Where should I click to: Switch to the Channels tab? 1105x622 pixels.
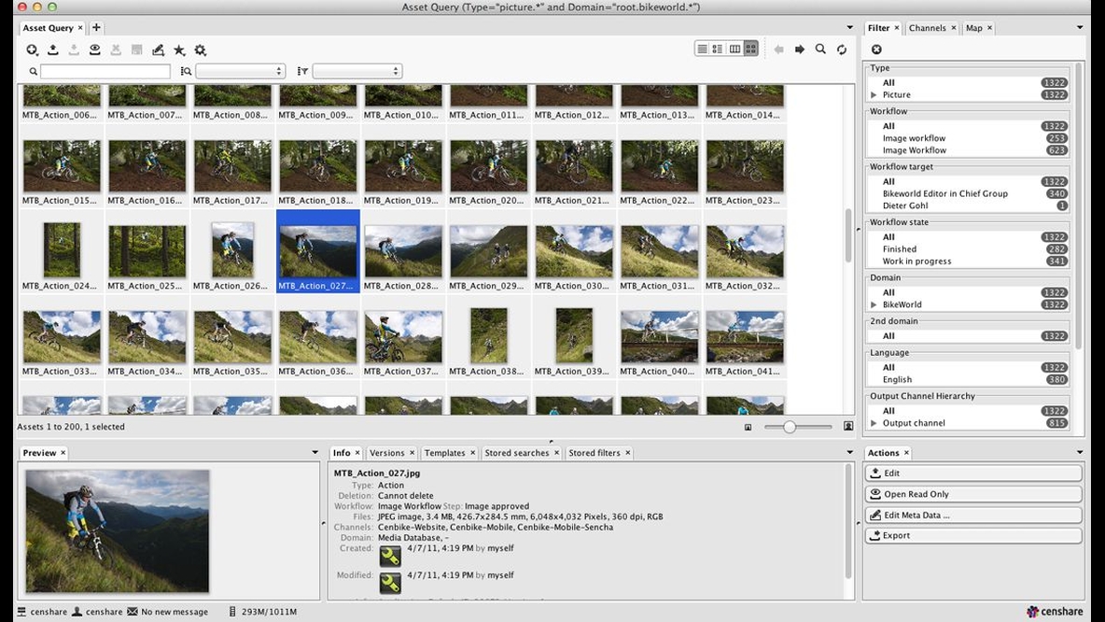point(927,28)
